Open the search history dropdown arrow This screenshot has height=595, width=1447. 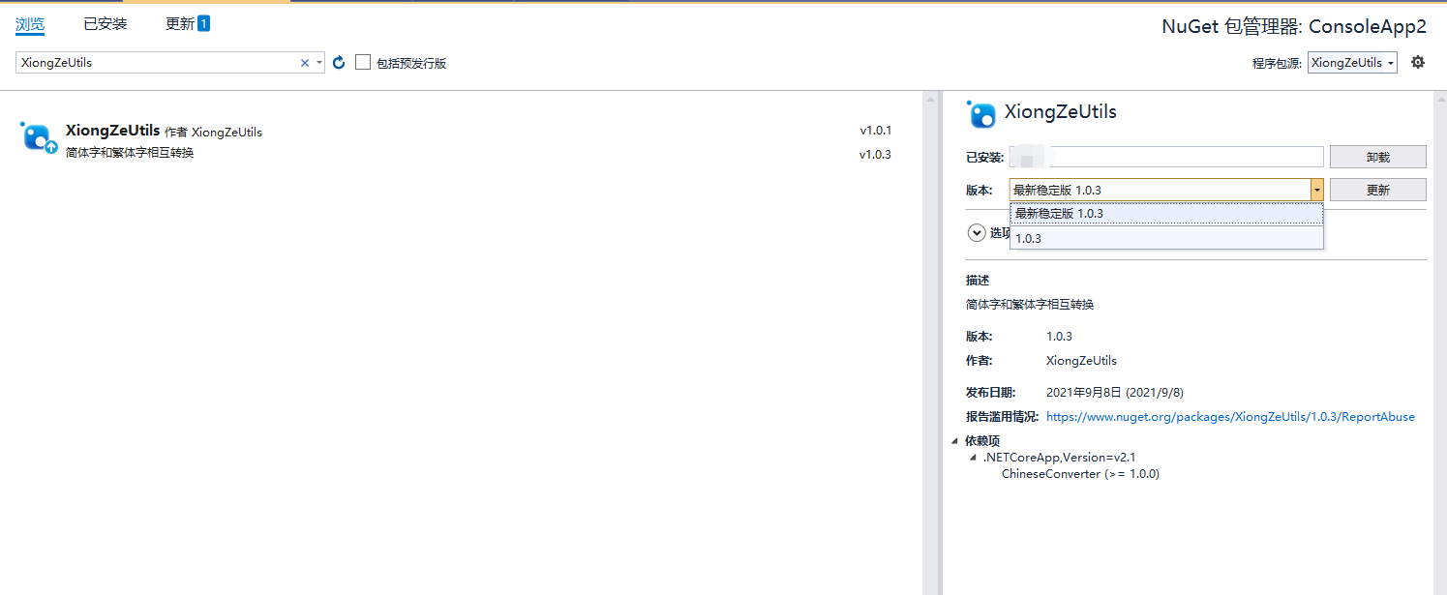point(319,63)
